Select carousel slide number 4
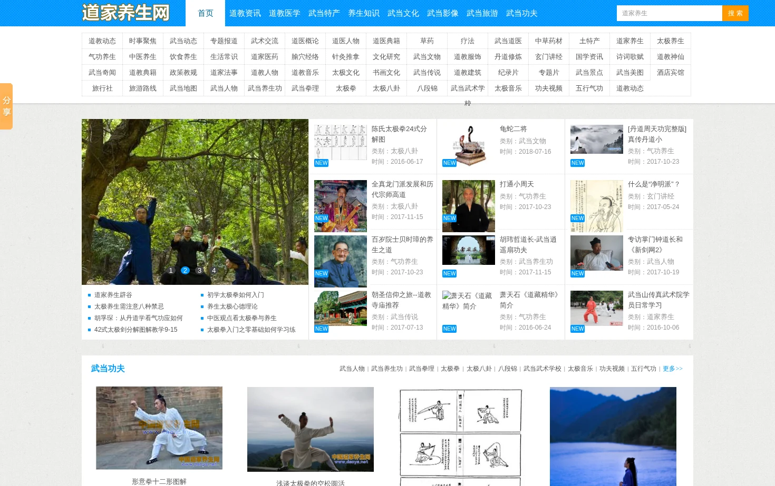 point(214,271)
